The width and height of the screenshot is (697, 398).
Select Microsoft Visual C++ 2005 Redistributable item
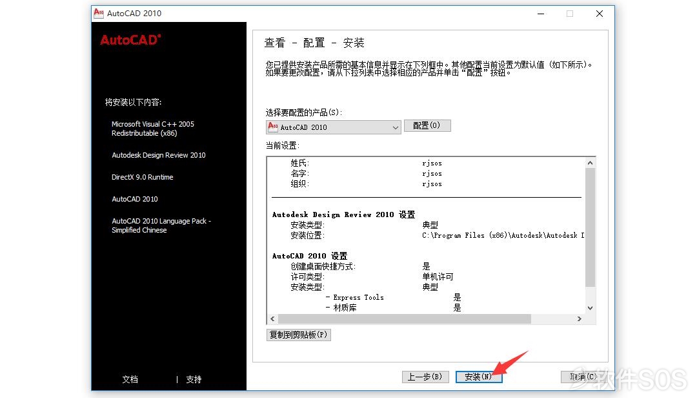pyautogui.click(x=153, y=129)
